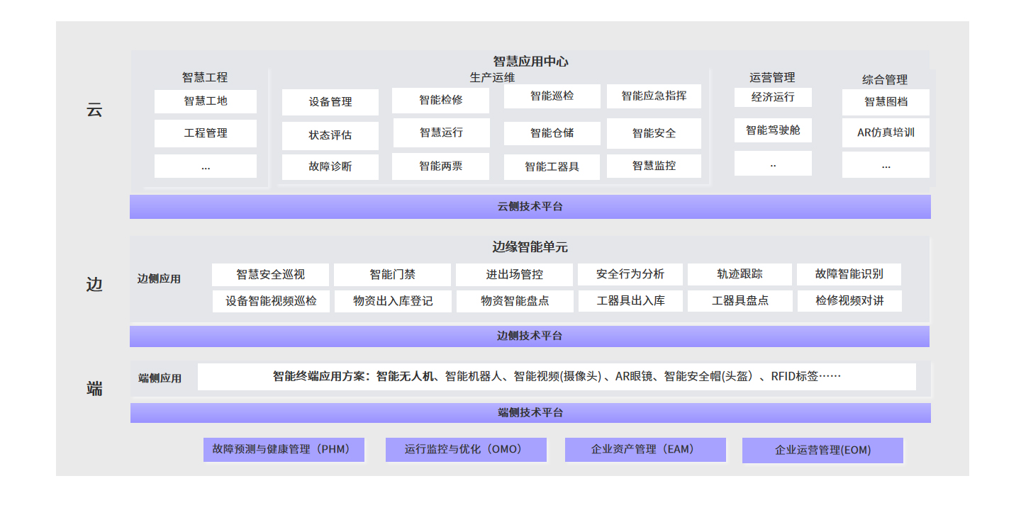This screenshot has width=1021, height=510.
Task: Click the 物资出入库登记 box
Action: (x=393, y=301)
